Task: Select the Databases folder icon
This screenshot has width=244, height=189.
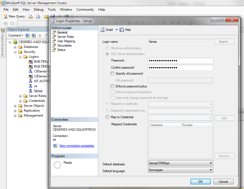Action: [x=20, y=47]
